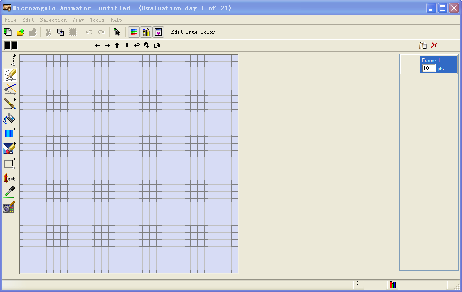The image size is (462, 292).
Task: Click the New file icon
Action: pos(8,32)
